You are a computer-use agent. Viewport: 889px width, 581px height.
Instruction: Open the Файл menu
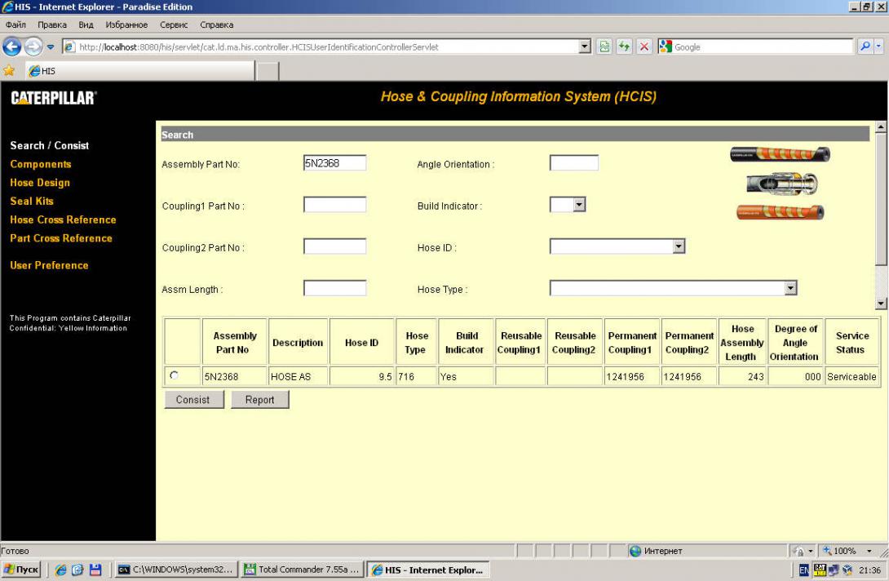[x=15, y=25]
